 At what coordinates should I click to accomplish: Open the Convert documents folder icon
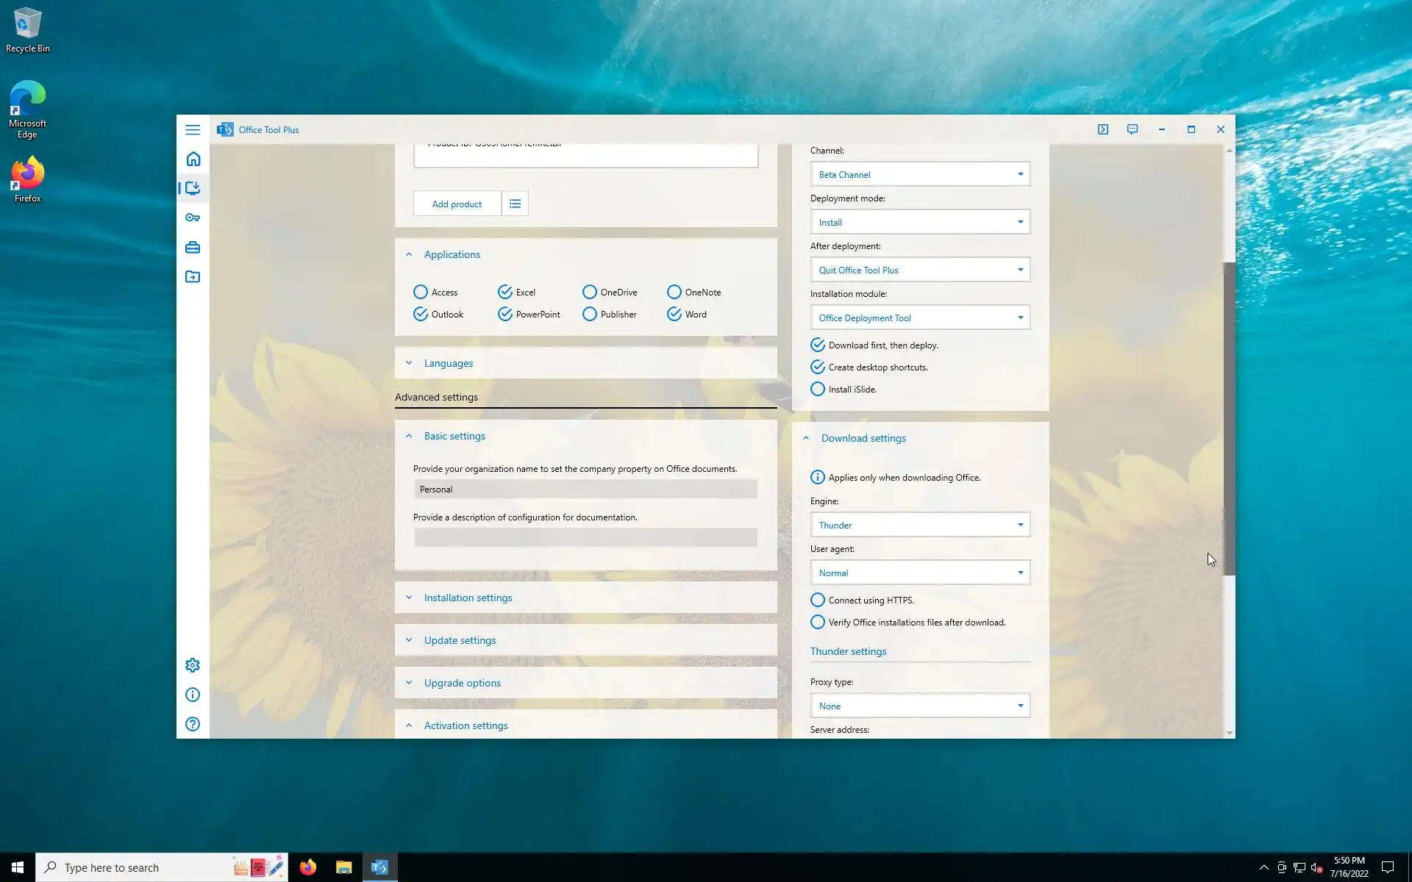point(193,277)
